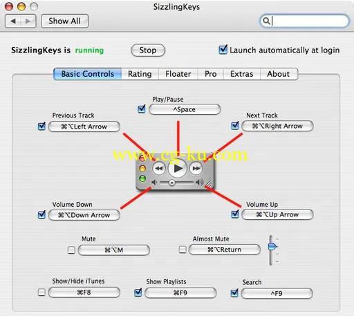Click the green dot on mini player

(x=142, y=178)
